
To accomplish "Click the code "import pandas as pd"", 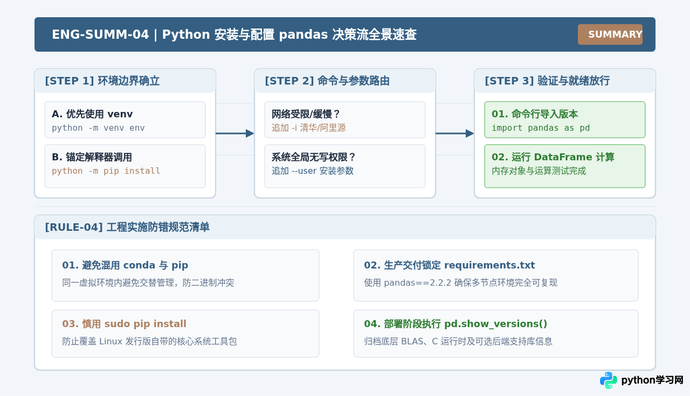I will click(541, 128).
